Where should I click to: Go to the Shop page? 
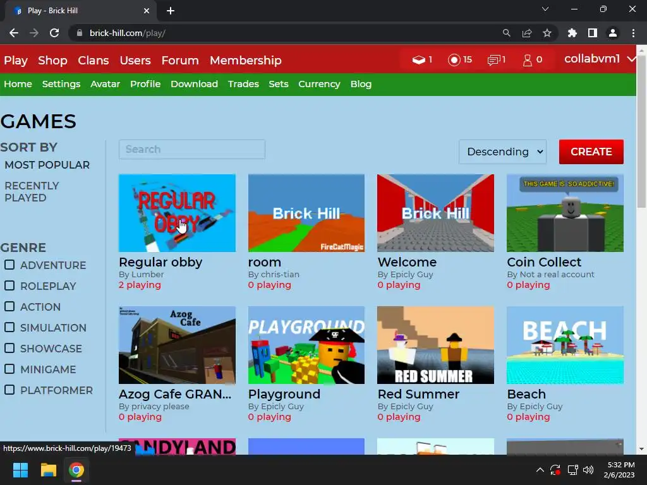[x=52, y=61]
